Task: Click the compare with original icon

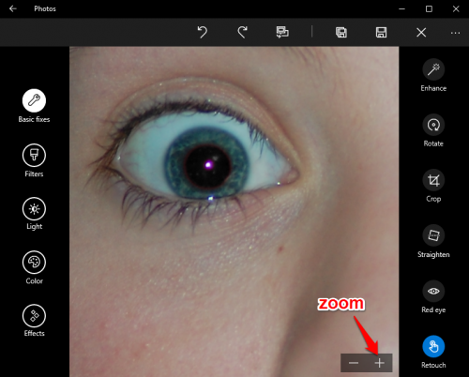Action: (x=282, y=32)
